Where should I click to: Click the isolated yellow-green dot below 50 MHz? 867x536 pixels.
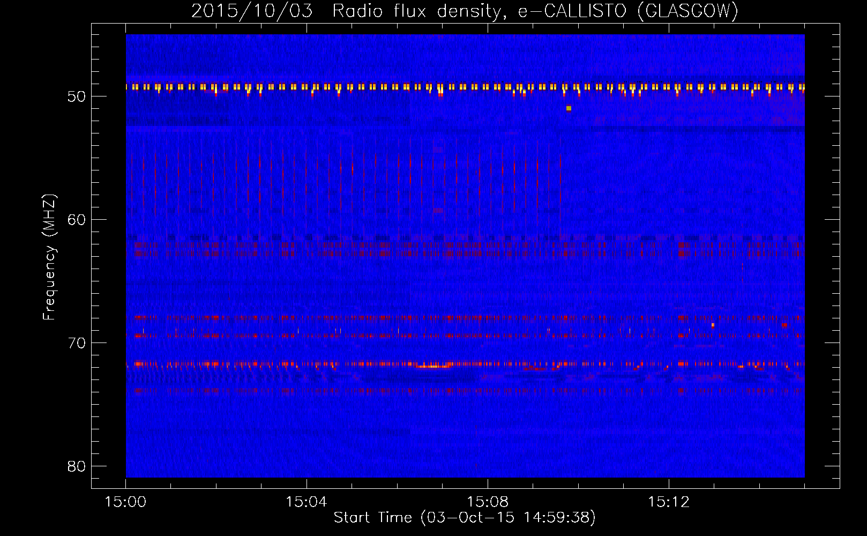(569, 108)
